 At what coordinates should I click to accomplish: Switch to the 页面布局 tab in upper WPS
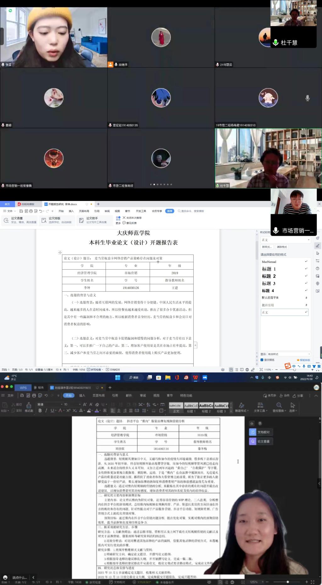point(84,211)
